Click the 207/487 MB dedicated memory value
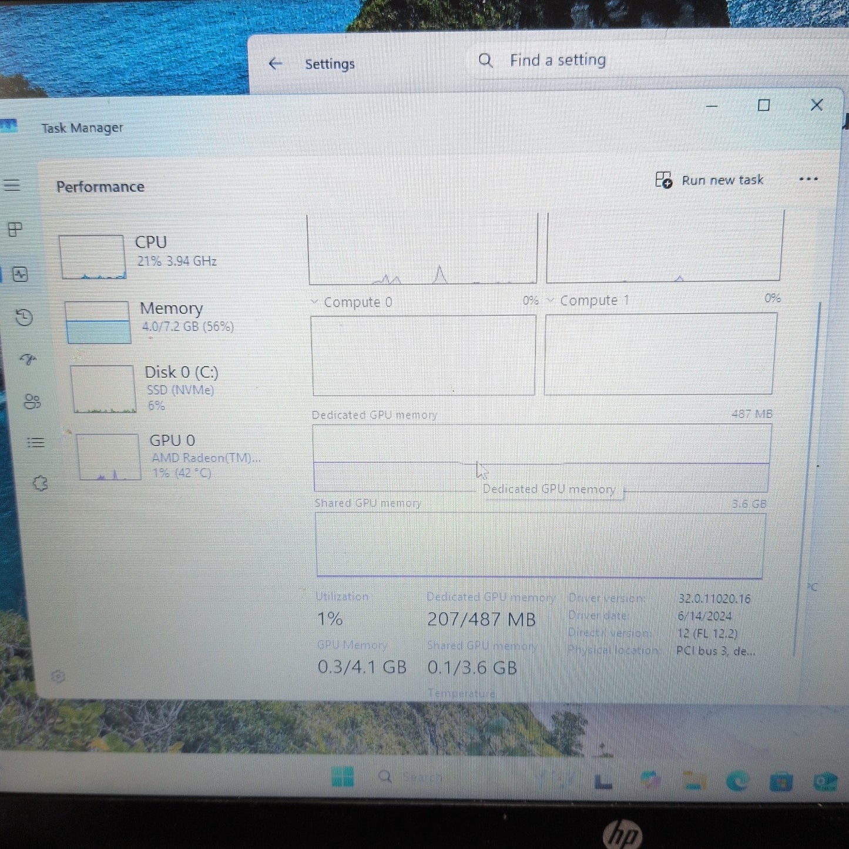Image resolution: width=849 pixels, height=849 pixels. [x=481, y=619]
